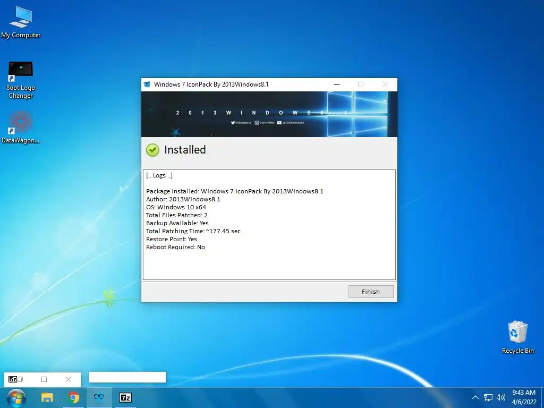This screenshot has height=408, width=544.
Task: Open the network tray icon
Action: (x=488, y=397)
